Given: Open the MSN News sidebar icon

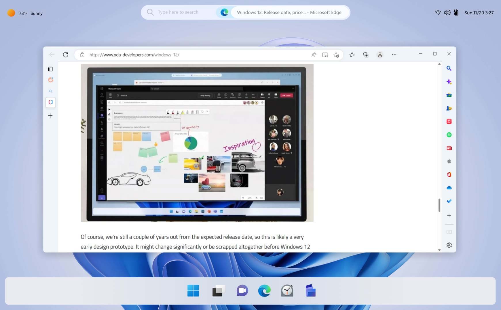Looking at the screenshot, I should click(449, 148).
